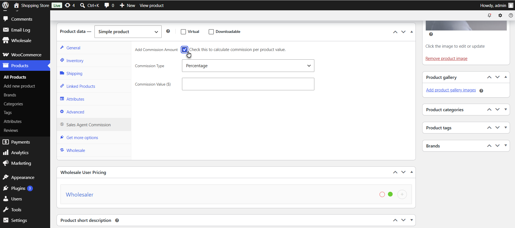This screenshot has width=515, height=228.
Task: Switch to the Shipping tab
Action: (x=94, y=73)
